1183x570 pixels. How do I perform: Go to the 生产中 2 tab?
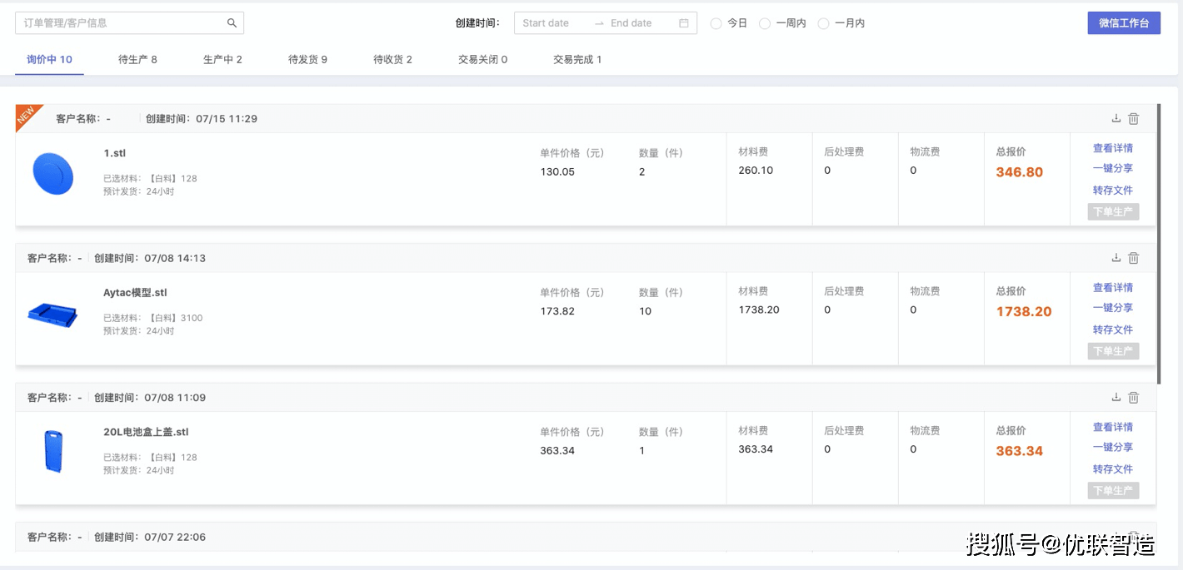click(222, 60)
